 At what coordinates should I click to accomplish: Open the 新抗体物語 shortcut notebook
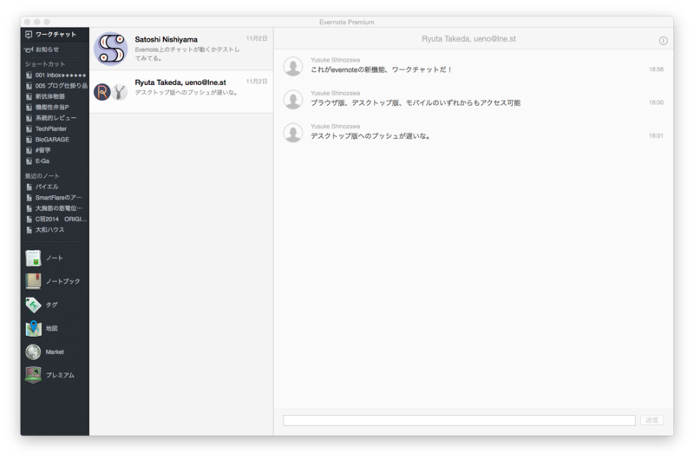click(46, 96)
